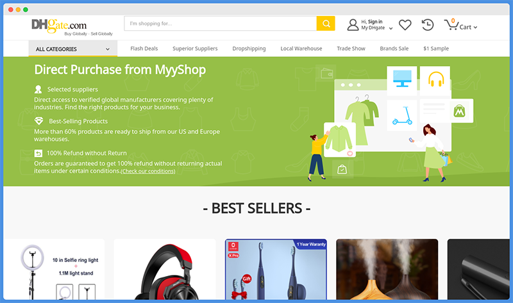This screenshot has height=303, width=513.
Task: Open the Trade Show menu item
Action: pos(351,49)
